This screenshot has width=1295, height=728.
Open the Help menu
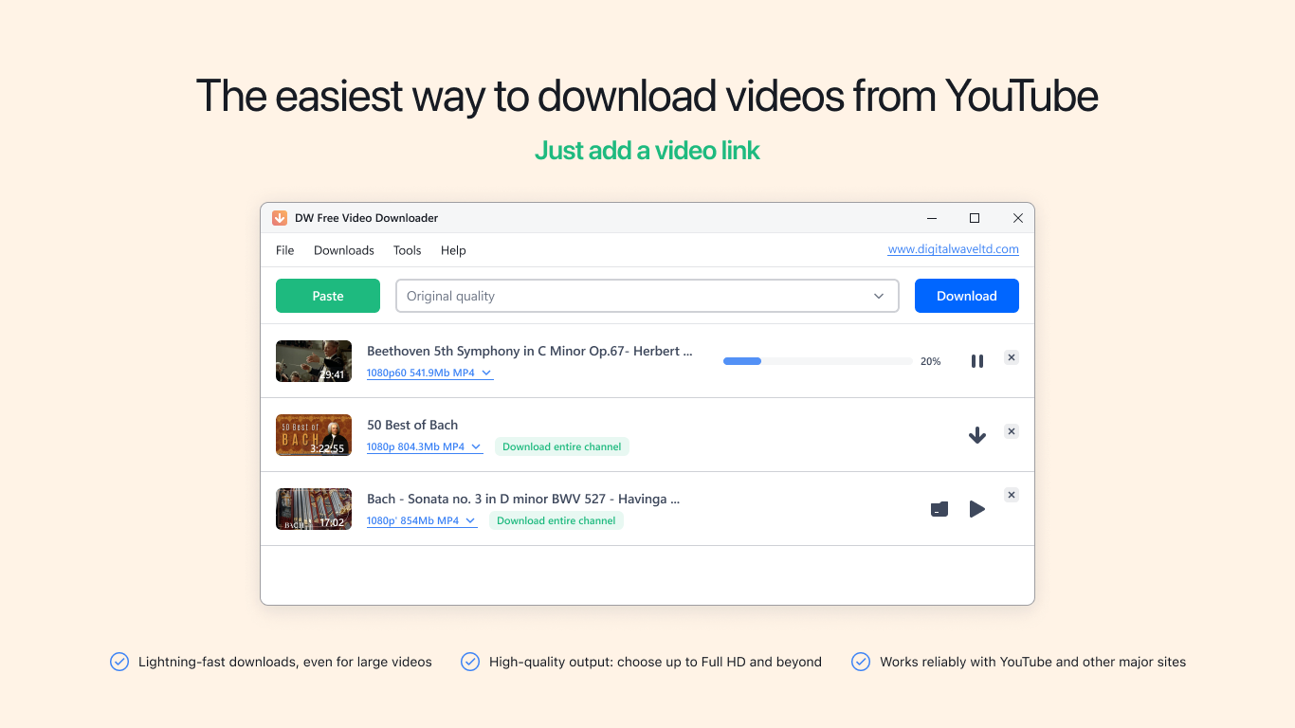pyautogui.click(x=453, y=250)
